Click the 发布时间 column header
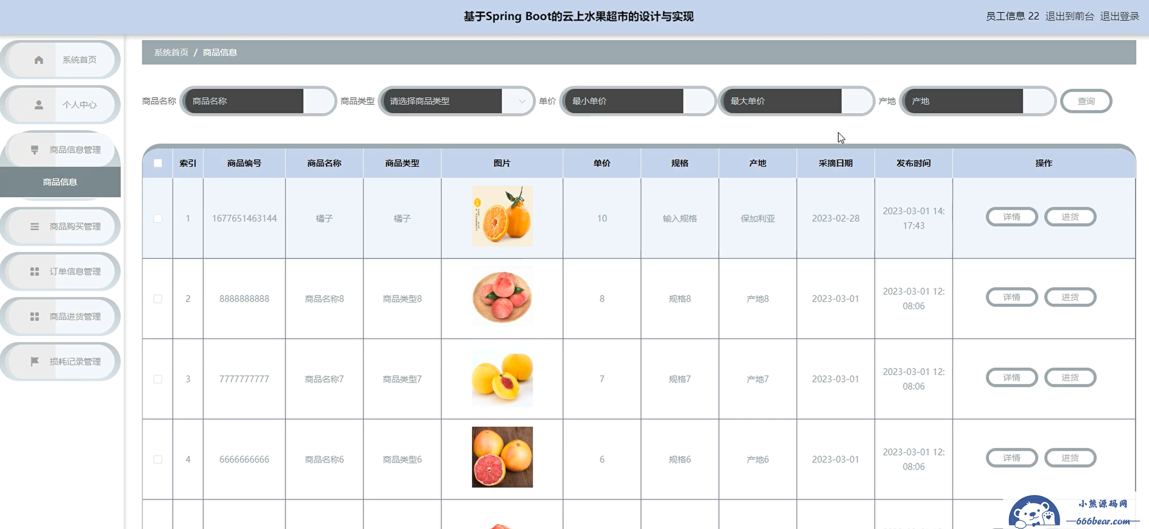 point(913,163)
